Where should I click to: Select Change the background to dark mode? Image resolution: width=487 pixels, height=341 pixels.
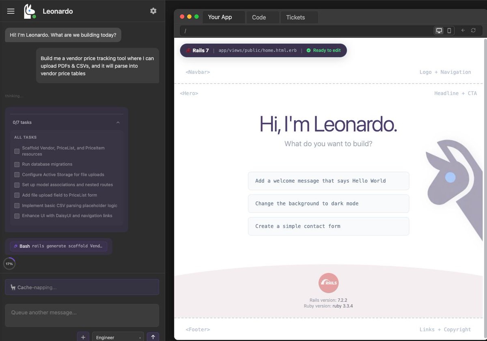pos(328,203)
